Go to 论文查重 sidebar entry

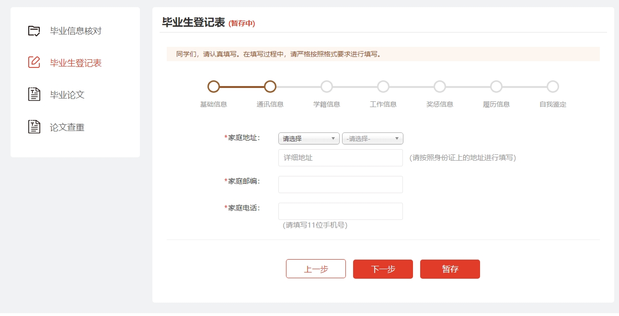pyautogui.click(x=67, y=128)
